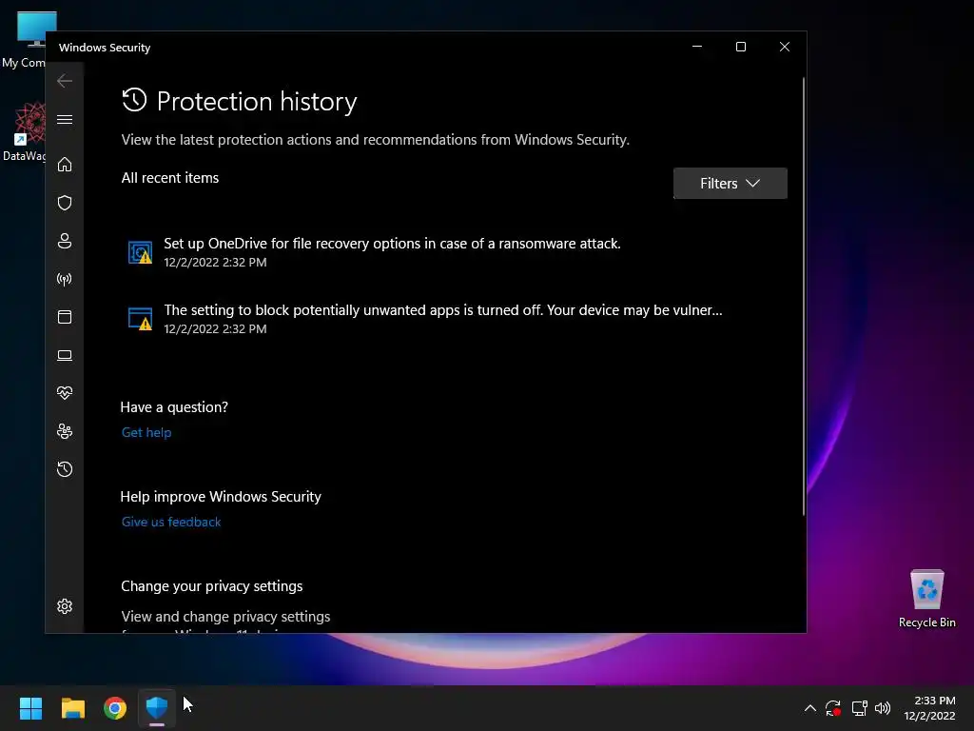Open App & browser control icon

click(x=65, y=317)
